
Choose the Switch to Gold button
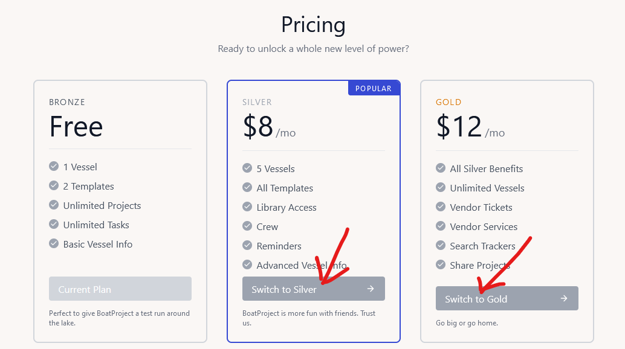point(507,298)
